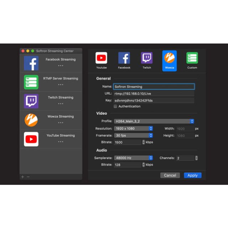
Task: Select Wowza Streaming from the list
Action: 51,120
